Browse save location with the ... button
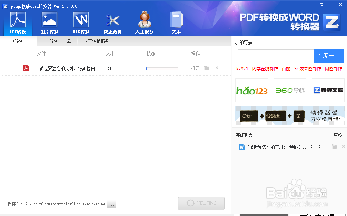Screen dimensions: 347x216 pyautogui.click(x=111, y=204)
